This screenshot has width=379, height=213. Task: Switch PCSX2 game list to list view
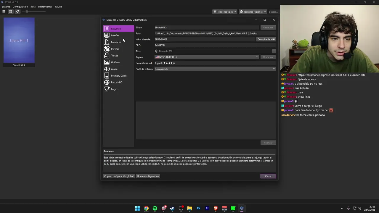[4, 12]
